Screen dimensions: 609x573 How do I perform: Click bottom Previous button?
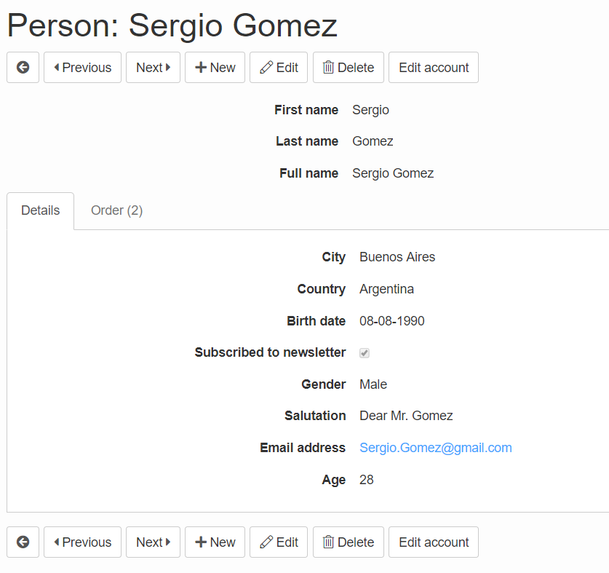click(82, 542)
